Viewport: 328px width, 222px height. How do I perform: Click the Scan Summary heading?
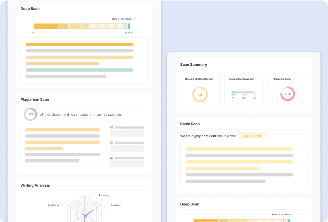click(194, 65)
